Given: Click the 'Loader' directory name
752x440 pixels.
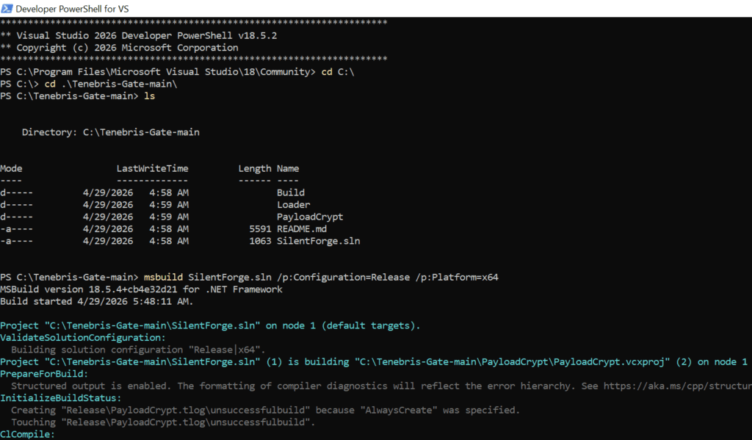Looking at the screenshot, I should pos(294,204).
